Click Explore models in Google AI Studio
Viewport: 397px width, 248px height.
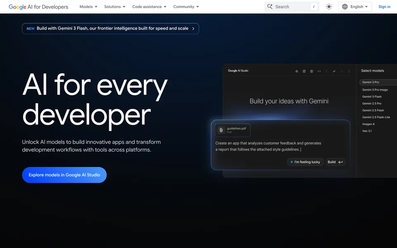(64, 175)
